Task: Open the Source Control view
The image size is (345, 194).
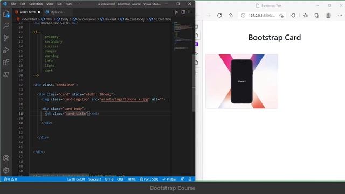Action: coord(6,38)
